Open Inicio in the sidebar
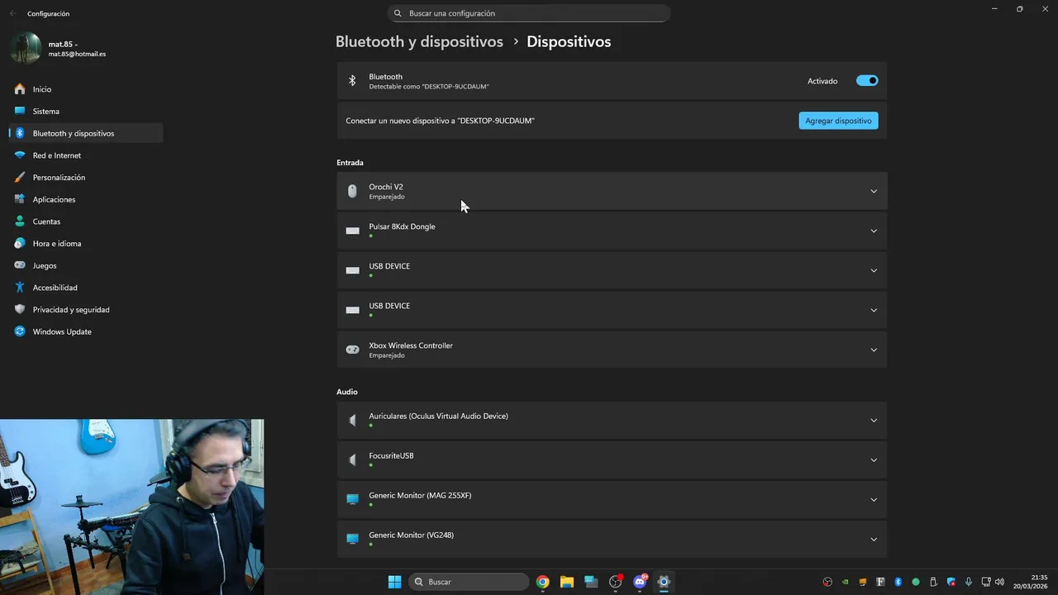Viewport: 1058px width, 595px height. (85, 89)
